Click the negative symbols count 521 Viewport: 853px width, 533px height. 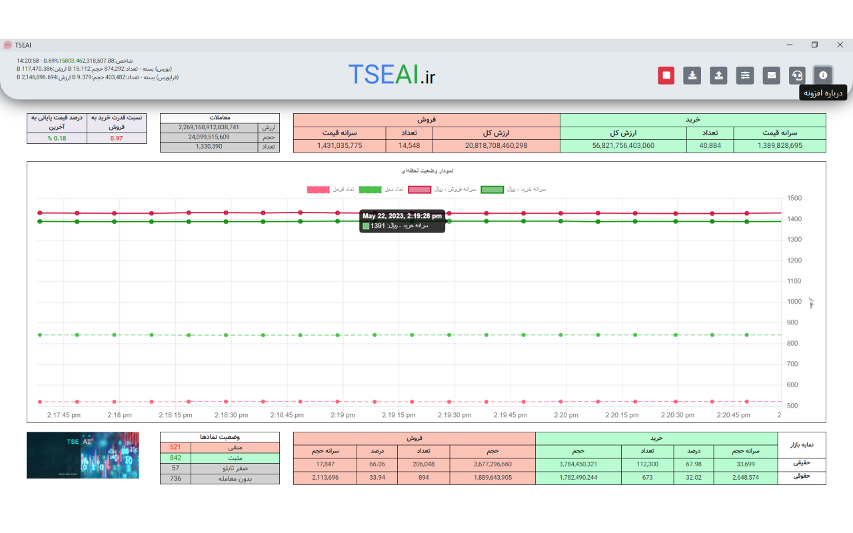[x=175, y=448]
